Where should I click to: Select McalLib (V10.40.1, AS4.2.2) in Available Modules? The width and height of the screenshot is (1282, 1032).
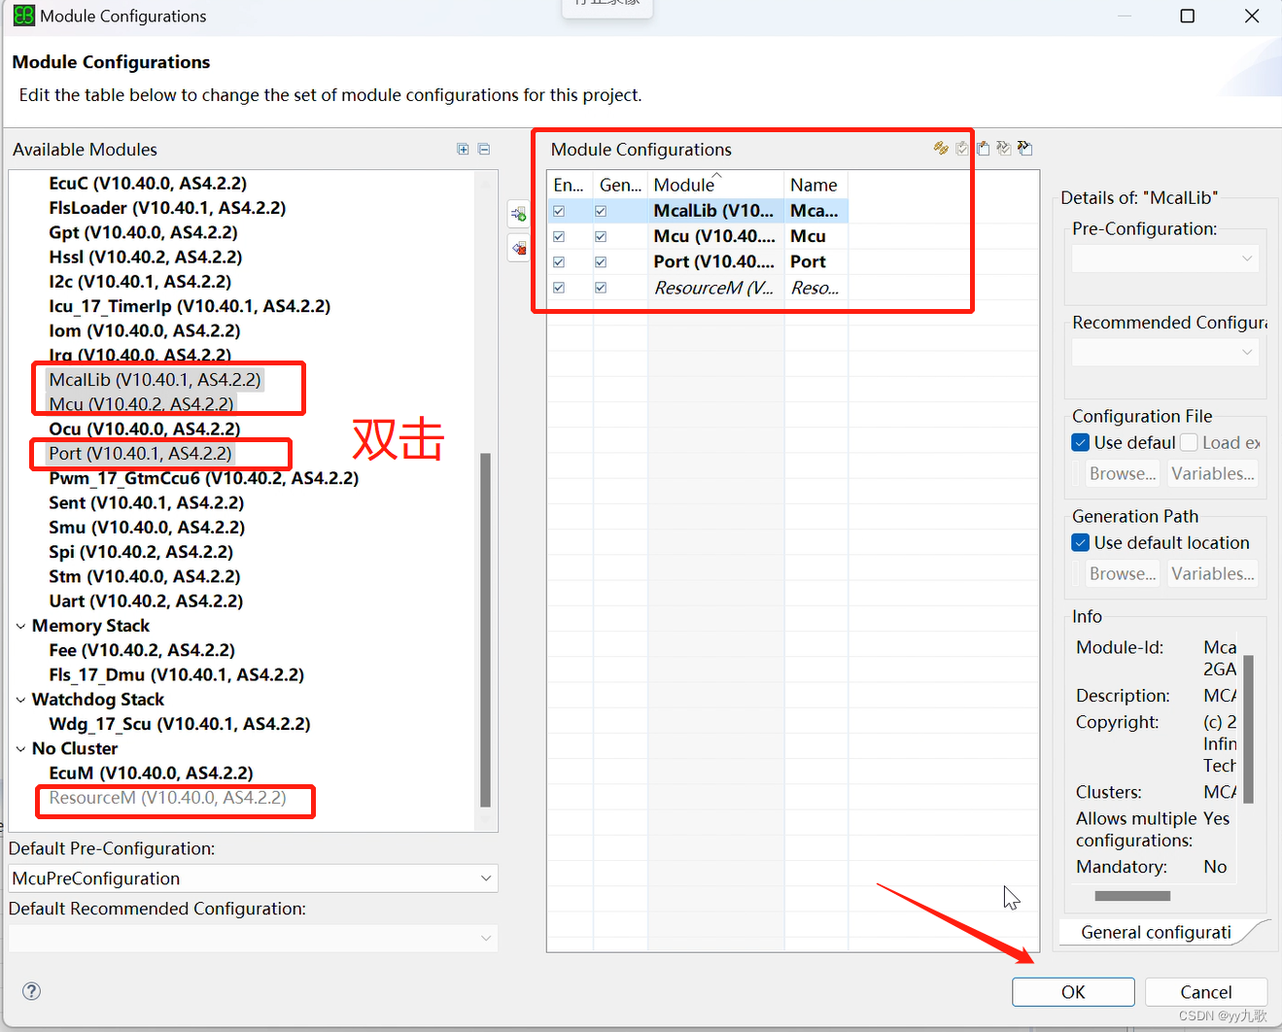[156, 380]
